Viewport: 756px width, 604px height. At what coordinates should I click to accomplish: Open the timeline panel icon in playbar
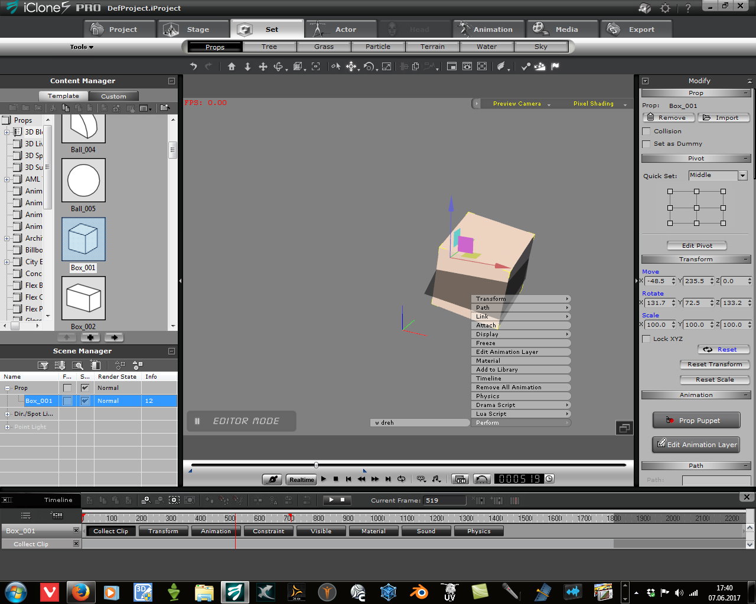(461, 479)
